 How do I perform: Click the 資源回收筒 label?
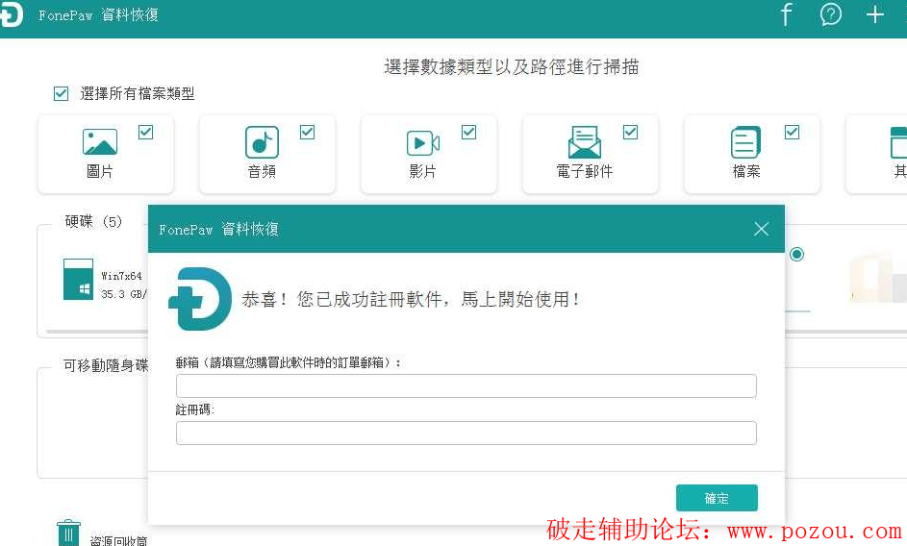pyautogui.click(x=118, y=541)
